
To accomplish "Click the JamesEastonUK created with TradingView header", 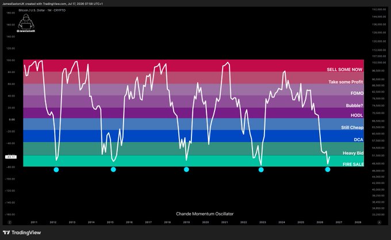I will pos(53,4).
